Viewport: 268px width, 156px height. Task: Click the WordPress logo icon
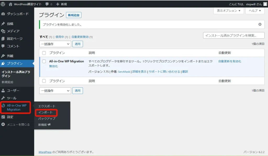point(3,4)
